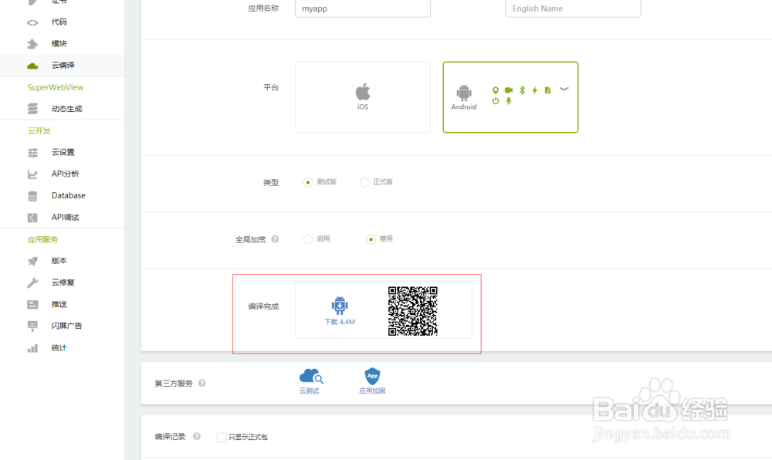Select the iOS platform card
Viewport: 772px width, 460px height.
pyautogui.click(x=362, y=96)
